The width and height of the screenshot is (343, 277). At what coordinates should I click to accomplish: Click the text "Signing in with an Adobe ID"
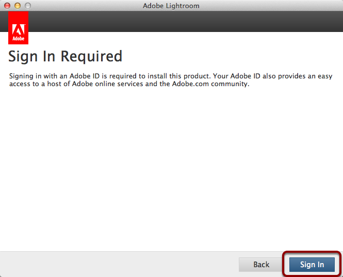click(x=55, y=76)
